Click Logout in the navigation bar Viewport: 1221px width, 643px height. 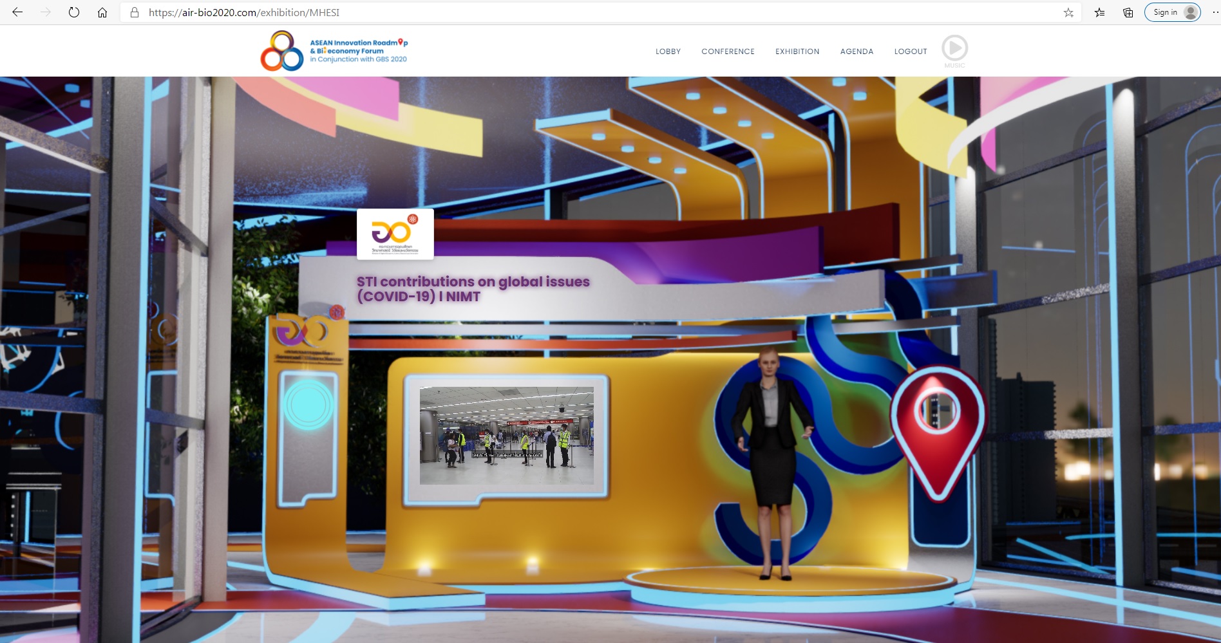point(911,51)
